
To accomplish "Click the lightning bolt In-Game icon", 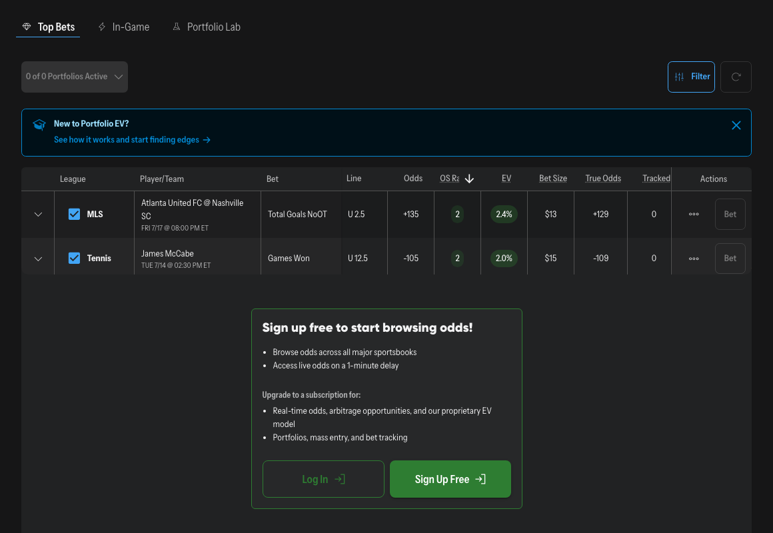I will click(102, 27).
